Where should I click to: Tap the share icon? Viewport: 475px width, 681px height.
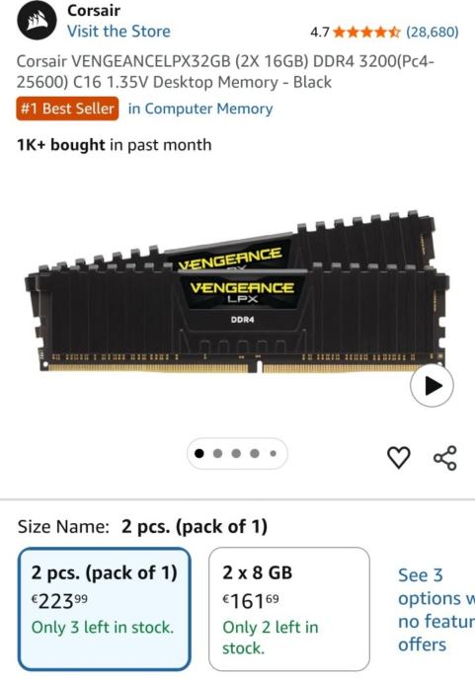click(x=445, y=458)
